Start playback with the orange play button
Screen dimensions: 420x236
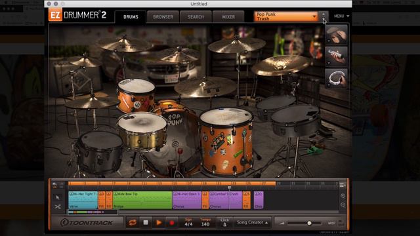pos(159,222)
